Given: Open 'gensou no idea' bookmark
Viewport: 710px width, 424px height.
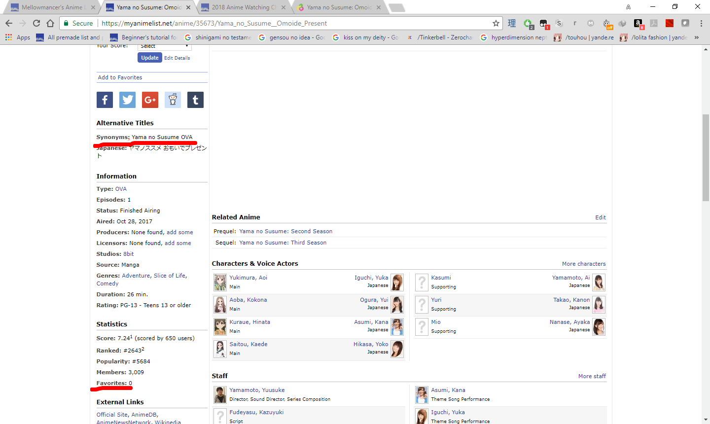Looking at the screenshot, I should [x=291, y=37].
